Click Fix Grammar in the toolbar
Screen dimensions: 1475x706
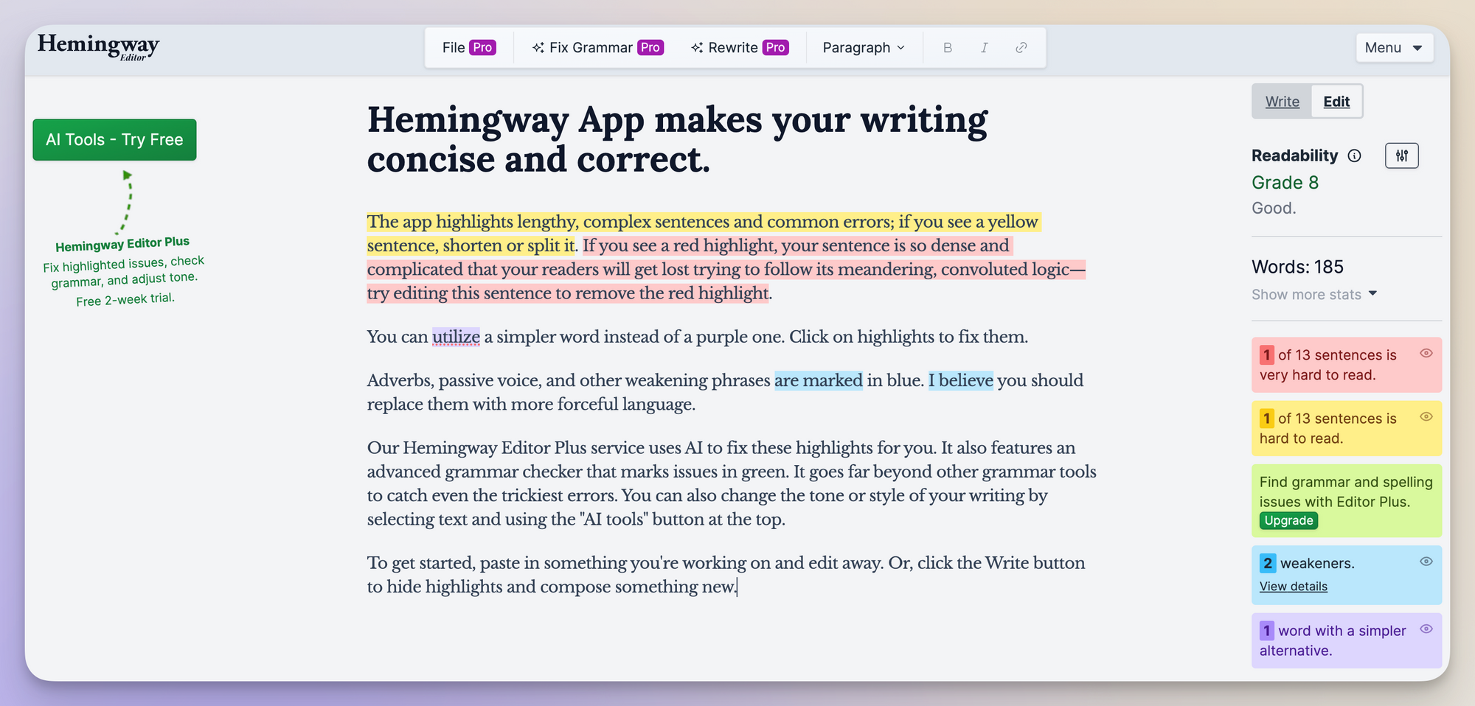(x=598, y=48)
